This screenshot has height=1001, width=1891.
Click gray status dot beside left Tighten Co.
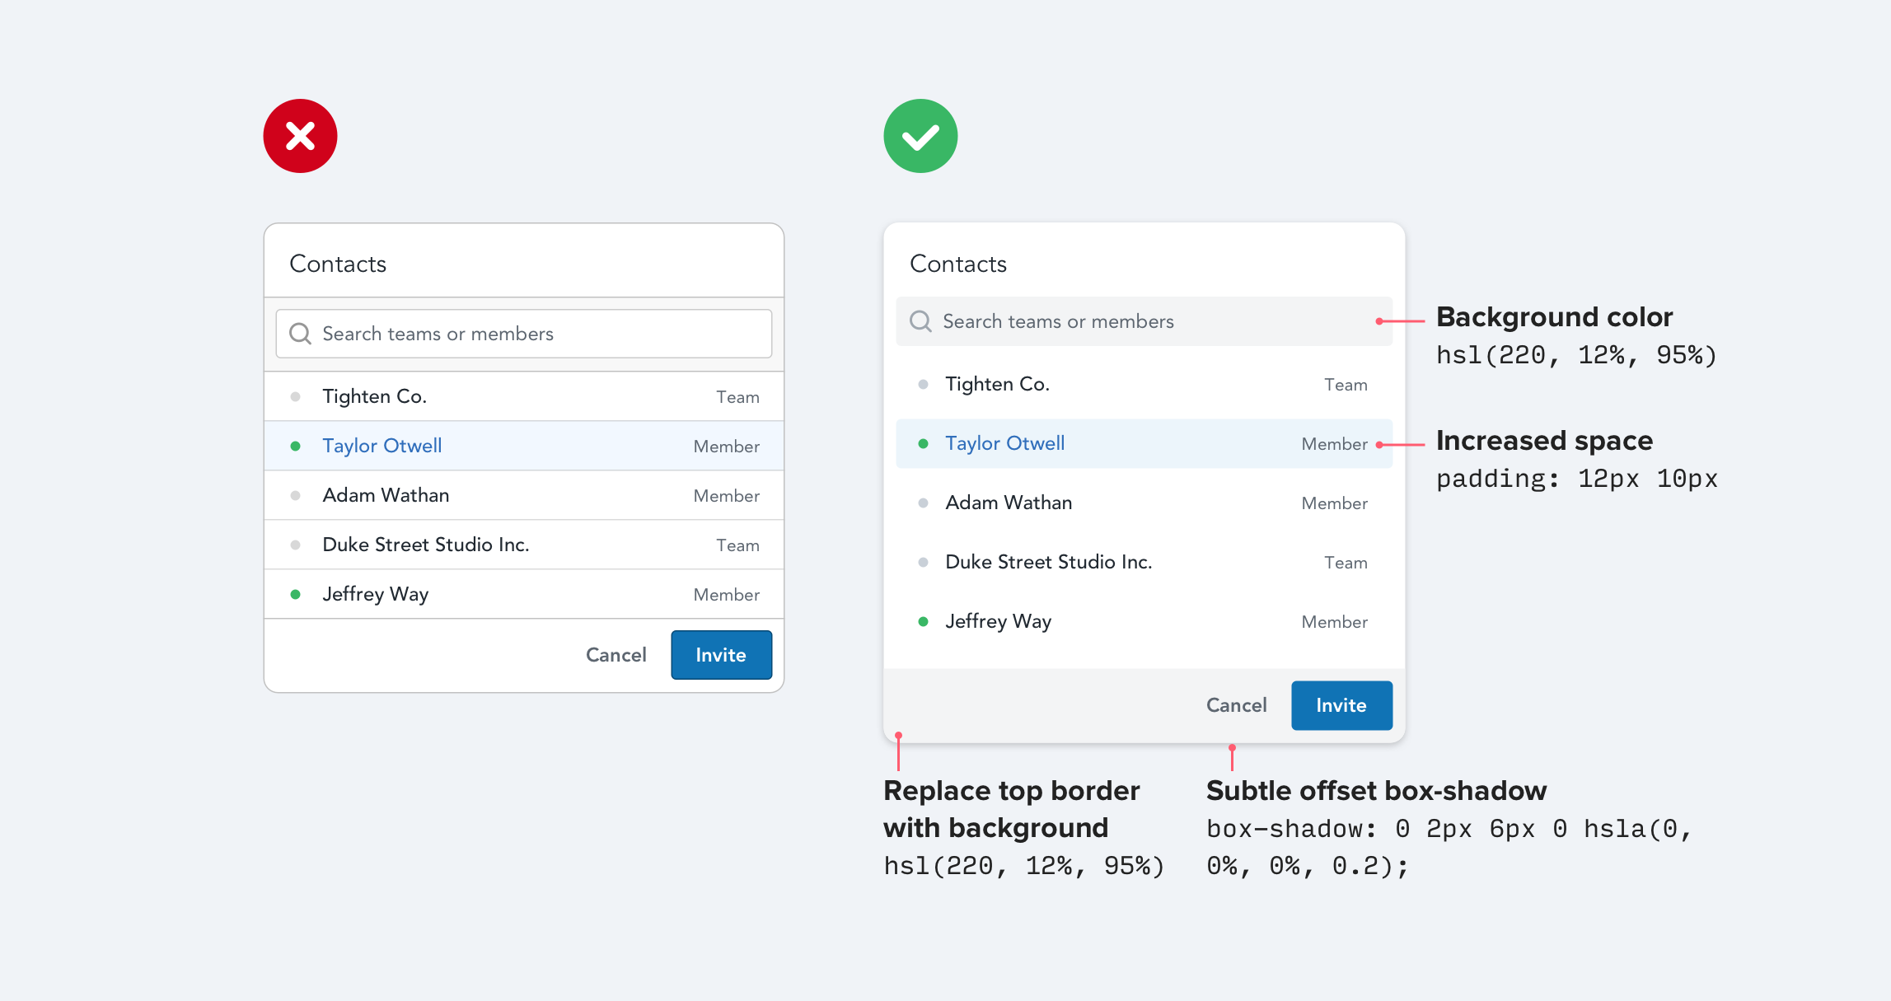[295, 397]
